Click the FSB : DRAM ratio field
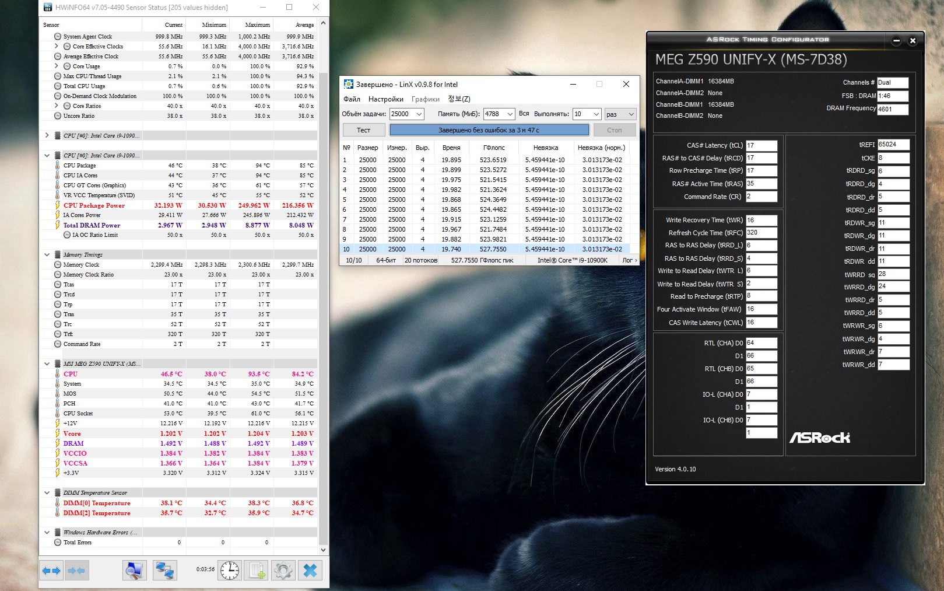The height and width of the screenshot is (591, 944). click(x=892, y=96)
